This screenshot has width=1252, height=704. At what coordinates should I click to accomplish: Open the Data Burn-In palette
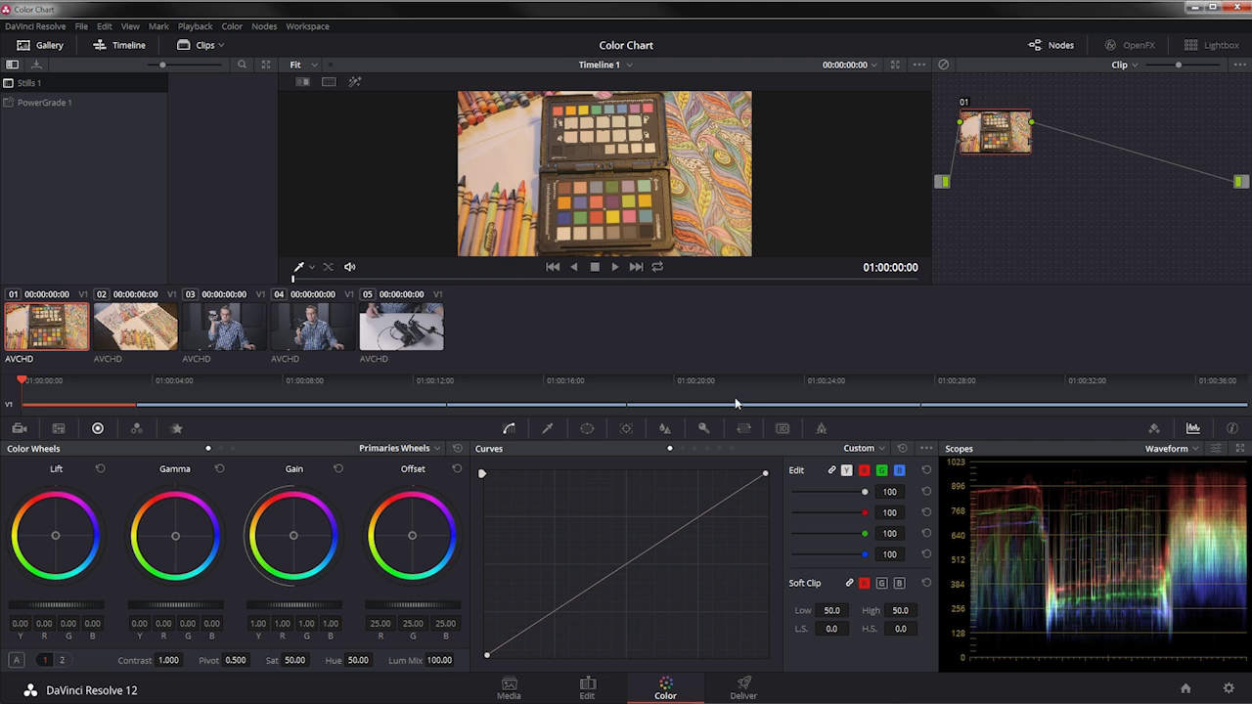click(x=822, y=428)
